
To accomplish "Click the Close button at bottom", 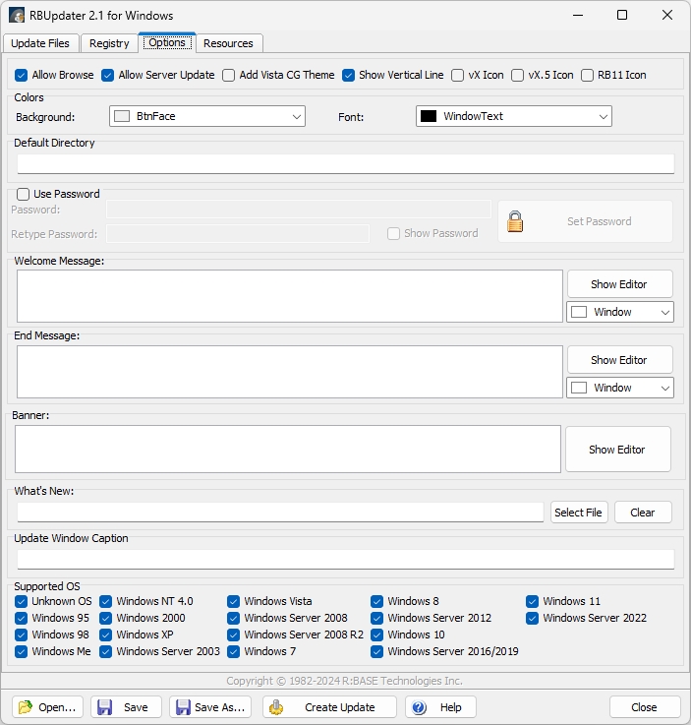I will click(645, 707).
